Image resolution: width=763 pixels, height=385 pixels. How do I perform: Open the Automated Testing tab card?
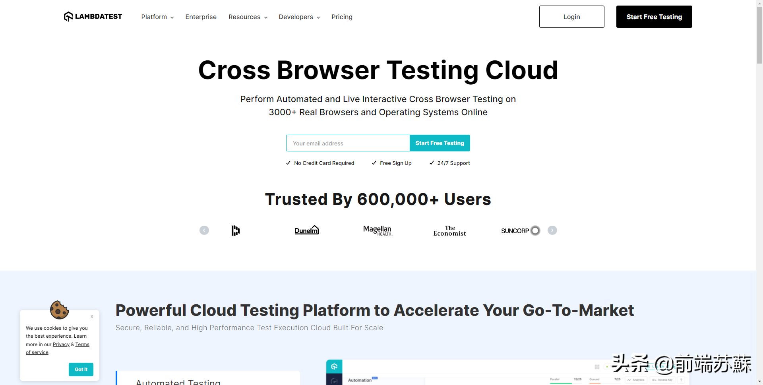pyautogui.click(x=208, y=378)
